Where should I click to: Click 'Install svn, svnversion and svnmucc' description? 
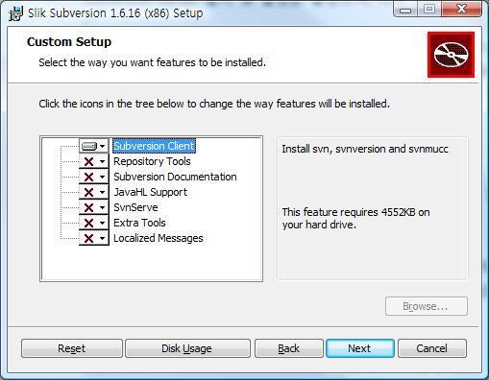tap(365, 149)
